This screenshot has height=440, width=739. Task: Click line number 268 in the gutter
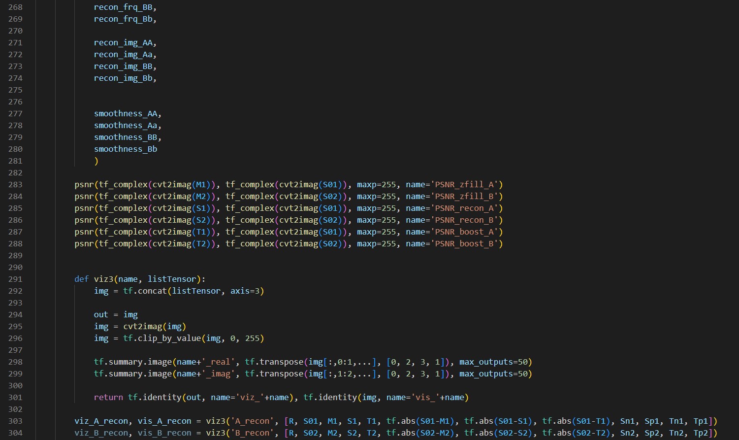(x=15, y=7)
